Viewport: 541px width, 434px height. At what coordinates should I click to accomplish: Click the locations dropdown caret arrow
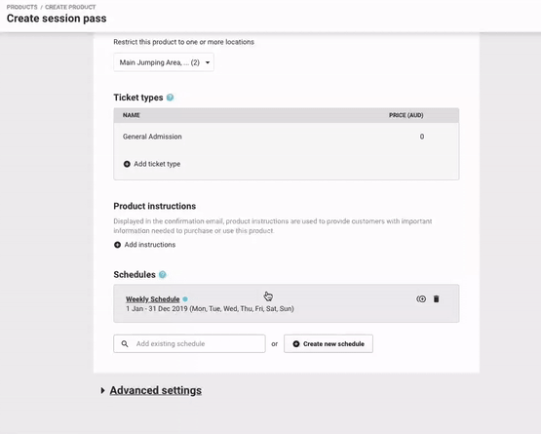coord(208,62)
